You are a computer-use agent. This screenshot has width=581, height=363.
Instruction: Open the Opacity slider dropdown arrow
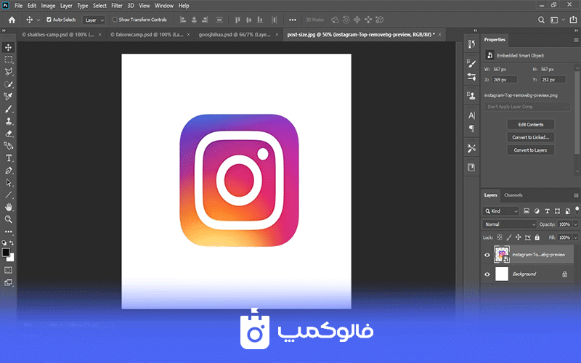(x=575, y=224)
